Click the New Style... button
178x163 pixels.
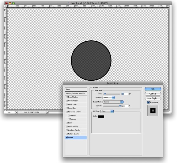[153, 98]
